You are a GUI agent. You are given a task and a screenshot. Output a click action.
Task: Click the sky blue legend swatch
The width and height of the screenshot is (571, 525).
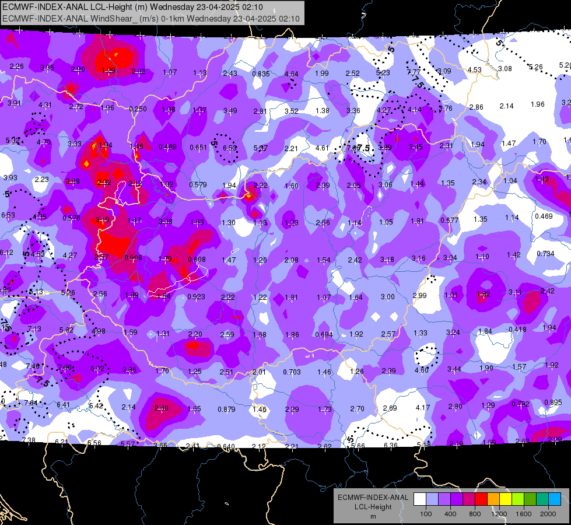coord(555,499)
